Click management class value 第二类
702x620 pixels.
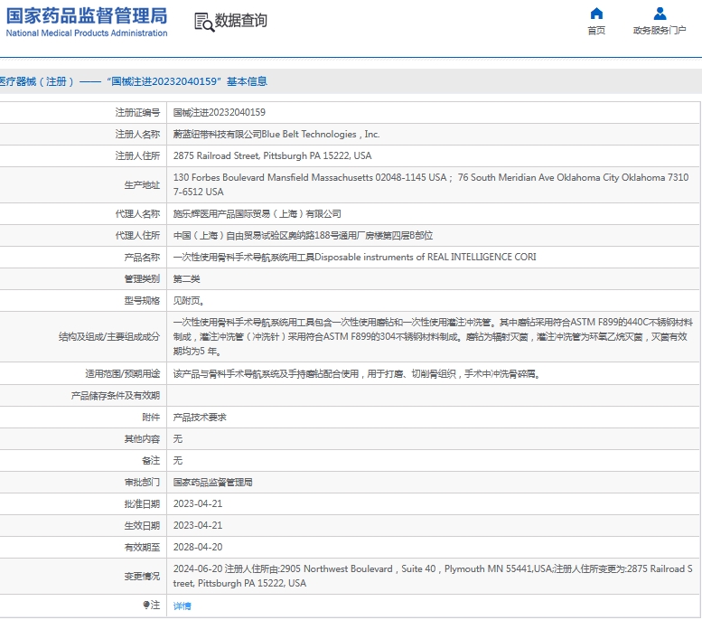click(x=187, y=278)
